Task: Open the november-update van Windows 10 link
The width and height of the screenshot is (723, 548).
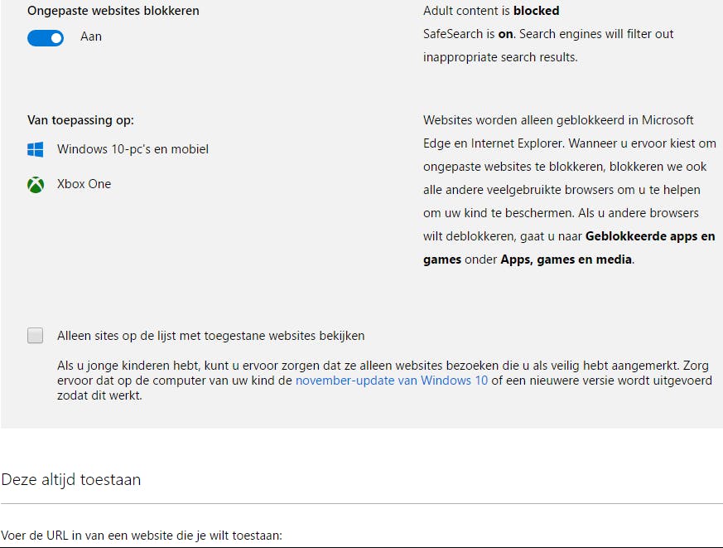Action: [392, 381]
